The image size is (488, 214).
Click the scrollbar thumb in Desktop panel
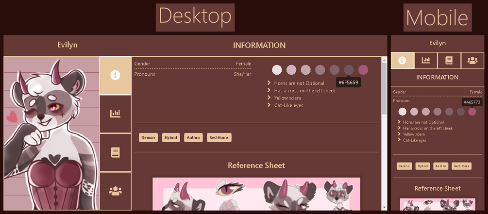384,88
